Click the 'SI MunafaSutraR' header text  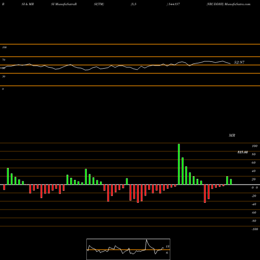[x=64, y=4]
